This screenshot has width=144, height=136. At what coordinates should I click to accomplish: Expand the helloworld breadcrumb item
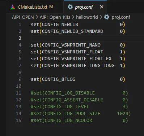click(87, 17)
